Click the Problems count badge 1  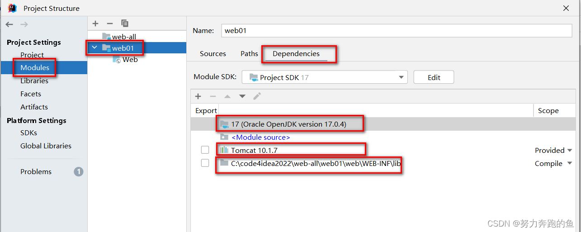click(79, 171)
